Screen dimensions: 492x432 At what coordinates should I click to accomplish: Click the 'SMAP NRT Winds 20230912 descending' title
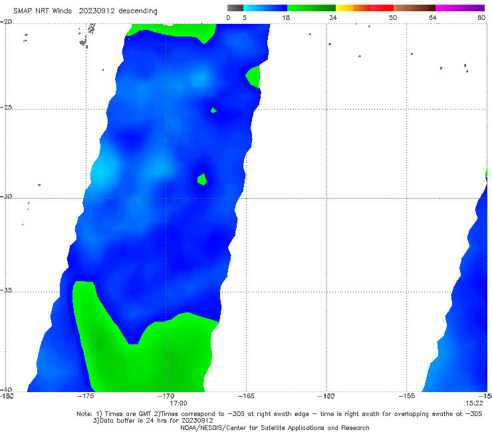click(85, 11)
